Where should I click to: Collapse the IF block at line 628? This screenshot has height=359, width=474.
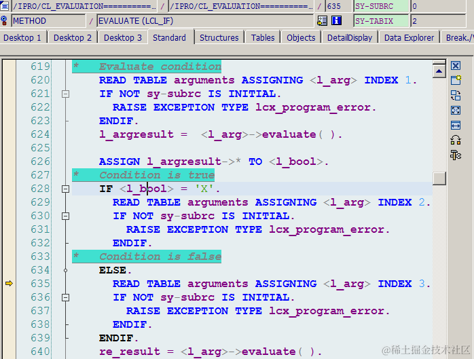pos(65,189)
